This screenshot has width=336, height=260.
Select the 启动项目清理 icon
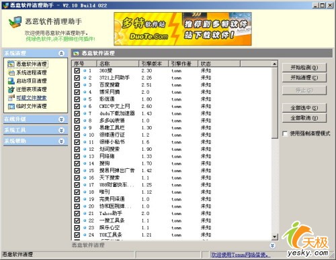click(11, 81)
